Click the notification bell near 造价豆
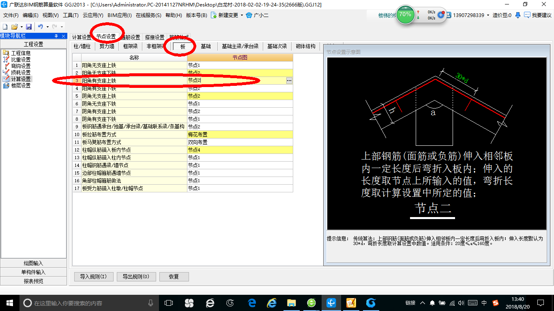The width and height of the screenshot is (554, 311). [518, 15]
